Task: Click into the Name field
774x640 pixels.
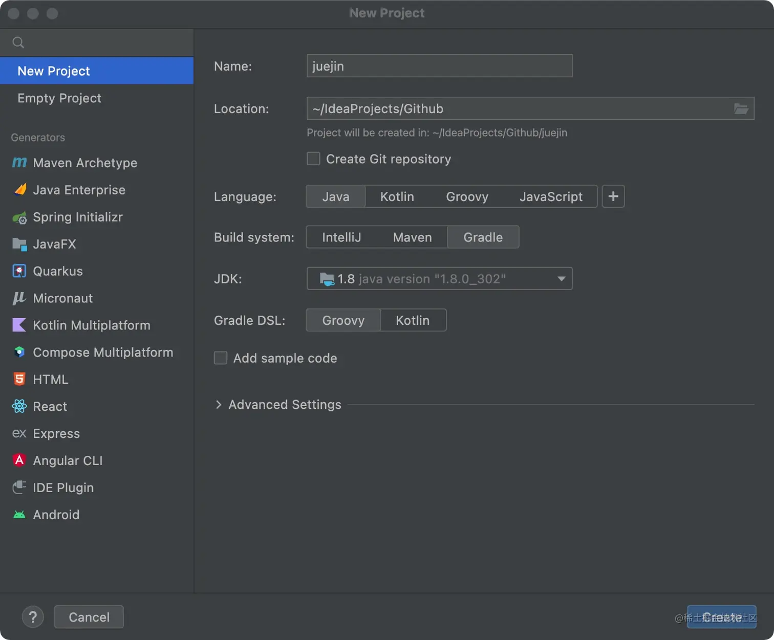Action: tap(439, 66)
